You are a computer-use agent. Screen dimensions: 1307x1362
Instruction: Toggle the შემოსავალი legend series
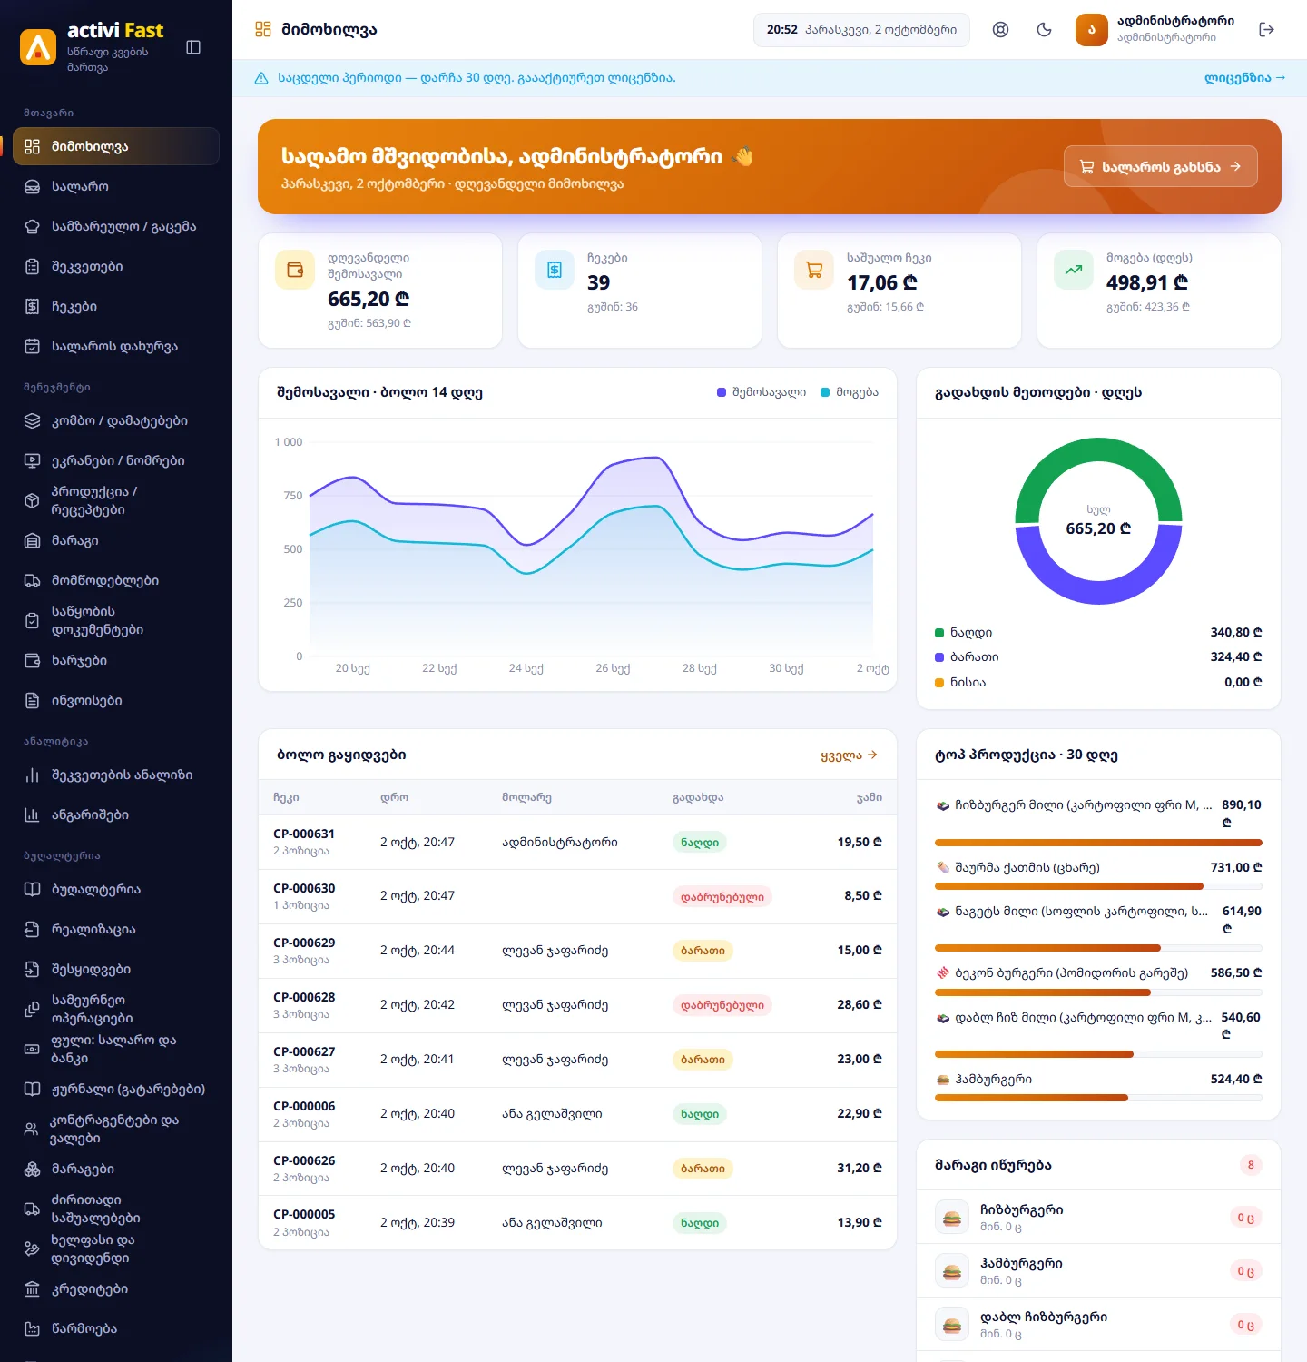[x=761, y=392]
